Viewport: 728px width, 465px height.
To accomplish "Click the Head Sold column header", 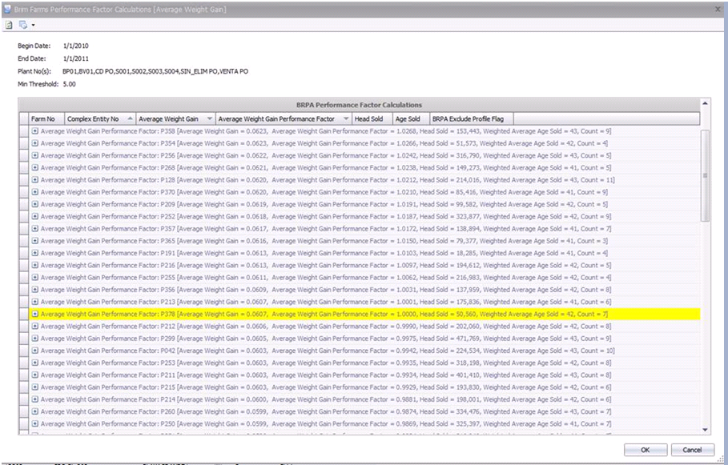I will point(373,118).
